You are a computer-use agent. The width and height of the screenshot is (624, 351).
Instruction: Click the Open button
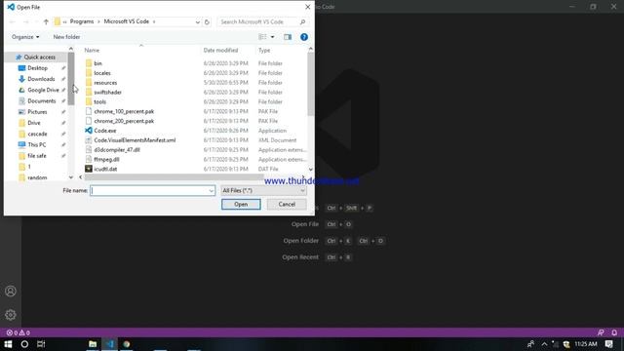[x=241, y=204]
